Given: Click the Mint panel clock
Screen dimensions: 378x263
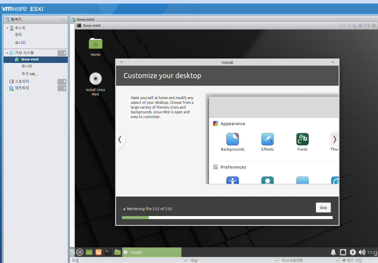Looking at the screenshot, I should 372,252.
